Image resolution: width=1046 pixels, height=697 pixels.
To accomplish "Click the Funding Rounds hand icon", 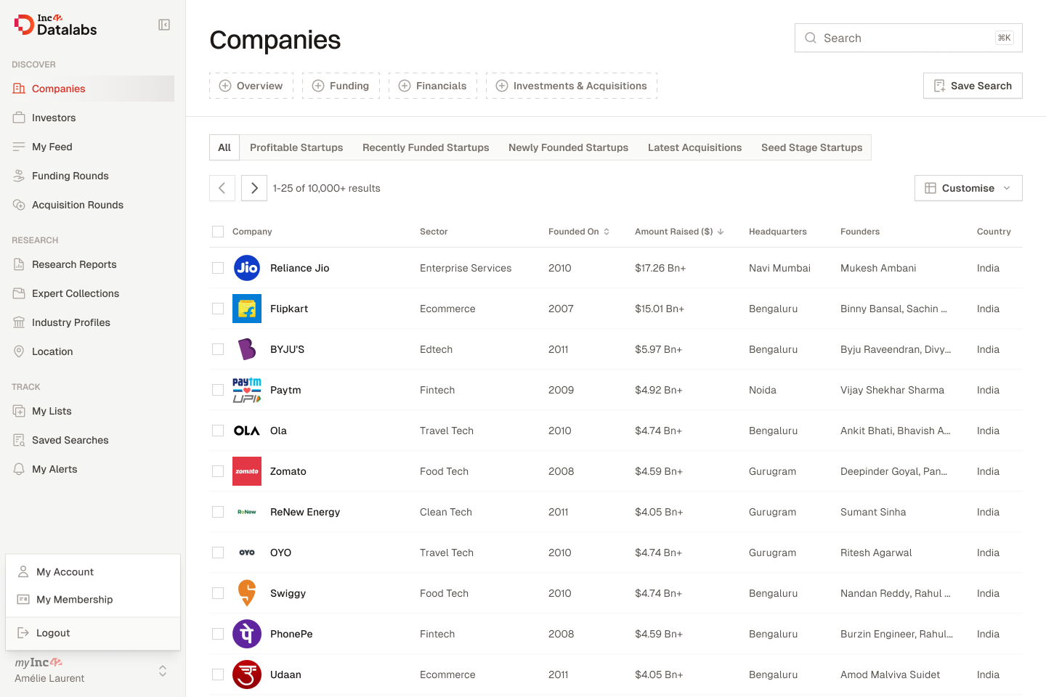I will (19, 176).
